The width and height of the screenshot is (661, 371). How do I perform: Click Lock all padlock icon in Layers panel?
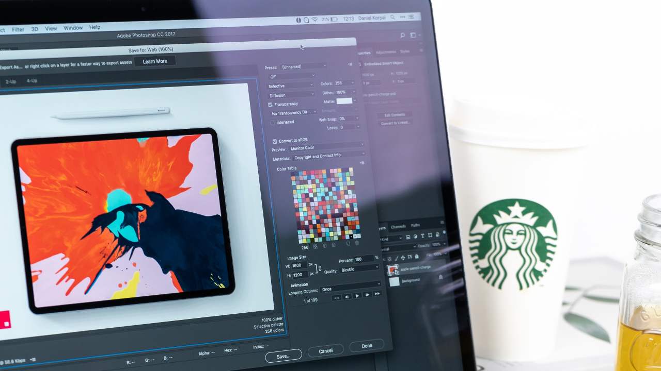(x=417, y=257)
